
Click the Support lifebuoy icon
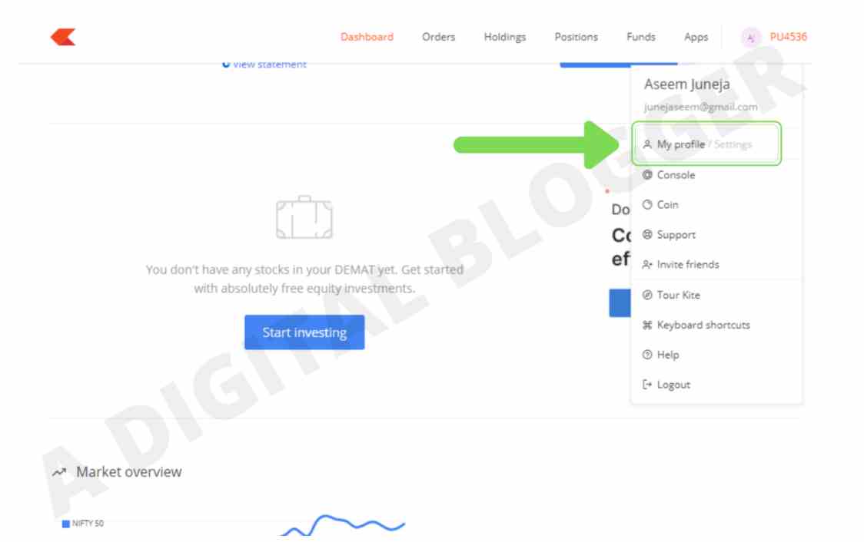647,235
